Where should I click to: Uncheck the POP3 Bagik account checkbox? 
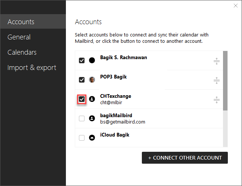[82, 80]
